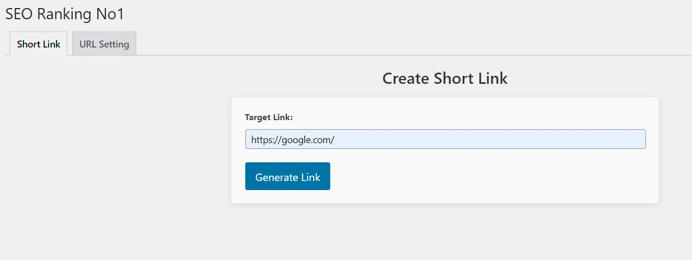Select the Short Link tab
The image size is (692, 260).
(38, 44)
